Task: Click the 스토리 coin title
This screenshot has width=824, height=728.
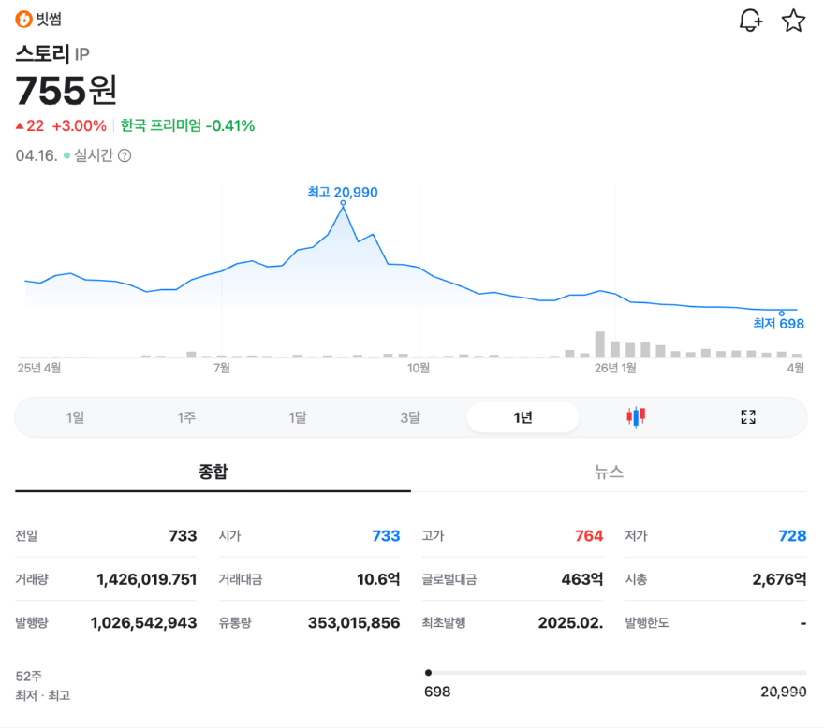Action: pos(42,53)
